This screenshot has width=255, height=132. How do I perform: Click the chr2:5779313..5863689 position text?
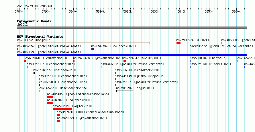point(35,6)
